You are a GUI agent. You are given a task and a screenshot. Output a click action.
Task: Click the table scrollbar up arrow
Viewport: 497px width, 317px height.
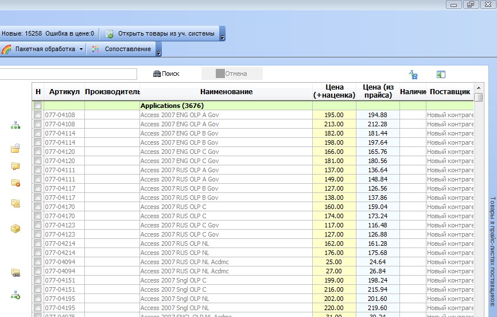479,88
